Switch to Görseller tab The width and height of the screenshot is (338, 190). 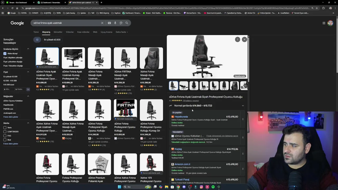58,32
